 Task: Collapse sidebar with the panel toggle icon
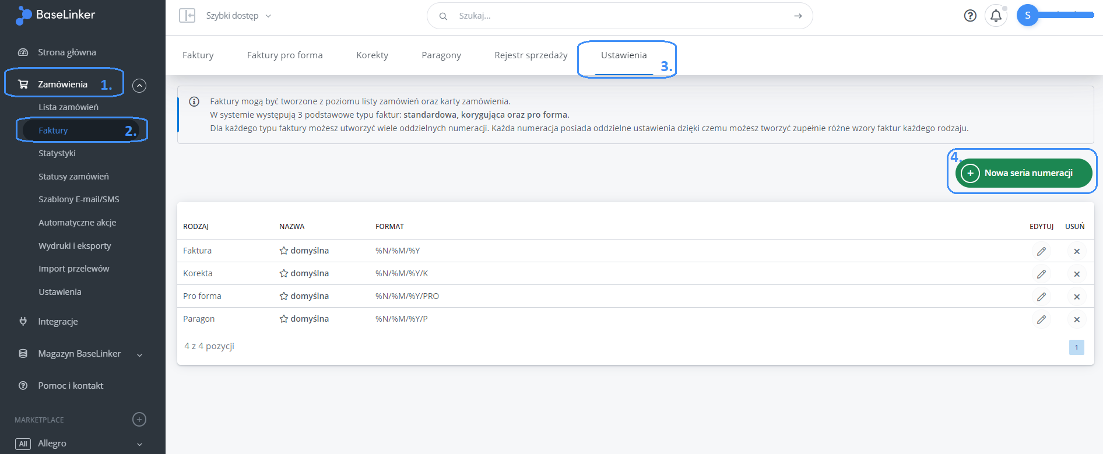coord(187,16)
